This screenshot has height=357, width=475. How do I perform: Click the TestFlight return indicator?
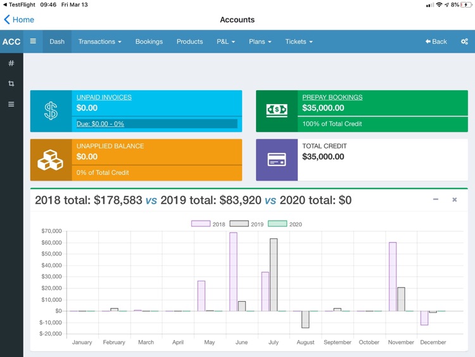19,4
